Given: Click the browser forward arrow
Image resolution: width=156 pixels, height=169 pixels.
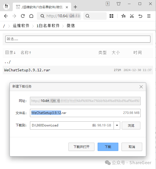Looking at the screenshot, I should coord(14,16).
